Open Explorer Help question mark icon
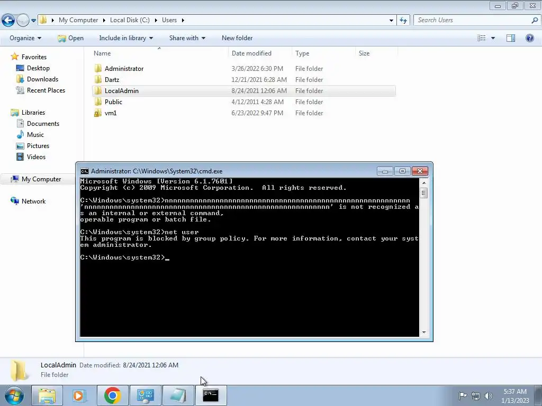 [529, 38]
